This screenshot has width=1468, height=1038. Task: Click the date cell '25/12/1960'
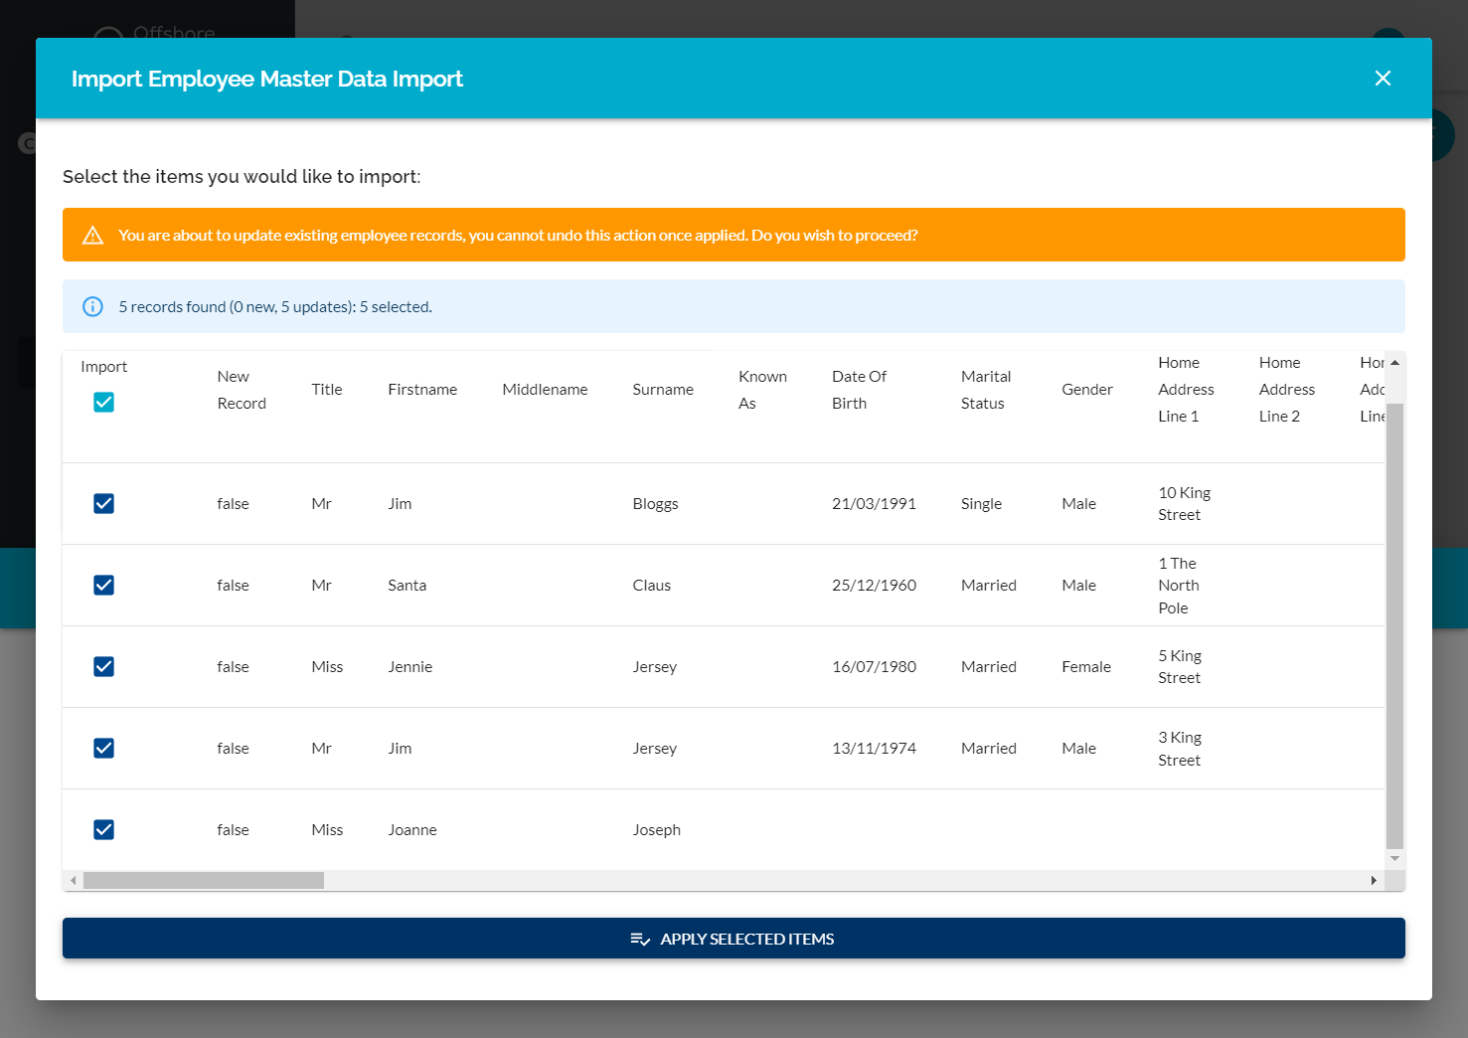click(874, 586)
